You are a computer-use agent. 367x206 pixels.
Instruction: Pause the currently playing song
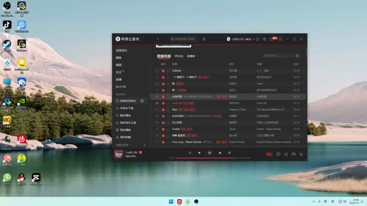[210, 153]
